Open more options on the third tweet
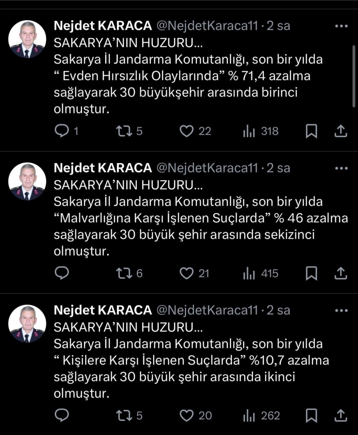The height and width of the screenshot is (435, 358). 341,311
